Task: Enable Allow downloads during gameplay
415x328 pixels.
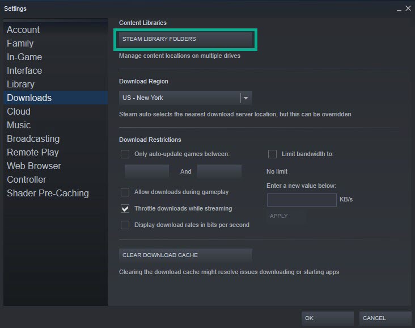Action: 125,192
